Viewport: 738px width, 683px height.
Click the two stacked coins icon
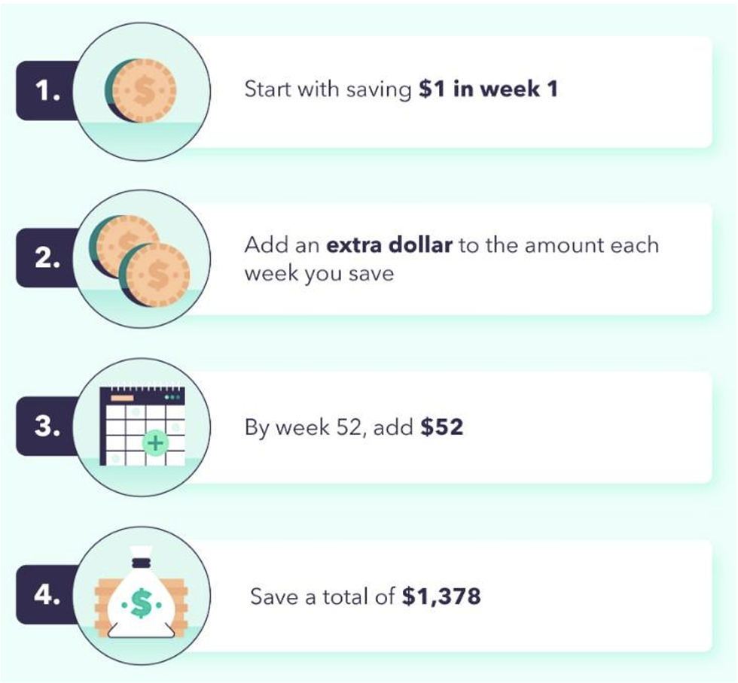click(x=139, y=261)
